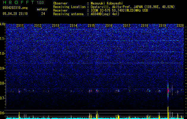This screenshot has height=119, width=187.
Task: Click the 0.7 kHz axis label
Action: [3, 98]
